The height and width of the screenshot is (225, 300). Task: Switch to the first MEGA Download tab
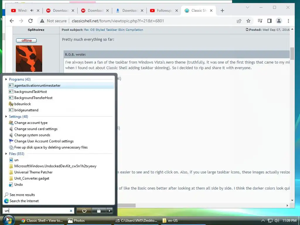(60, 11)
